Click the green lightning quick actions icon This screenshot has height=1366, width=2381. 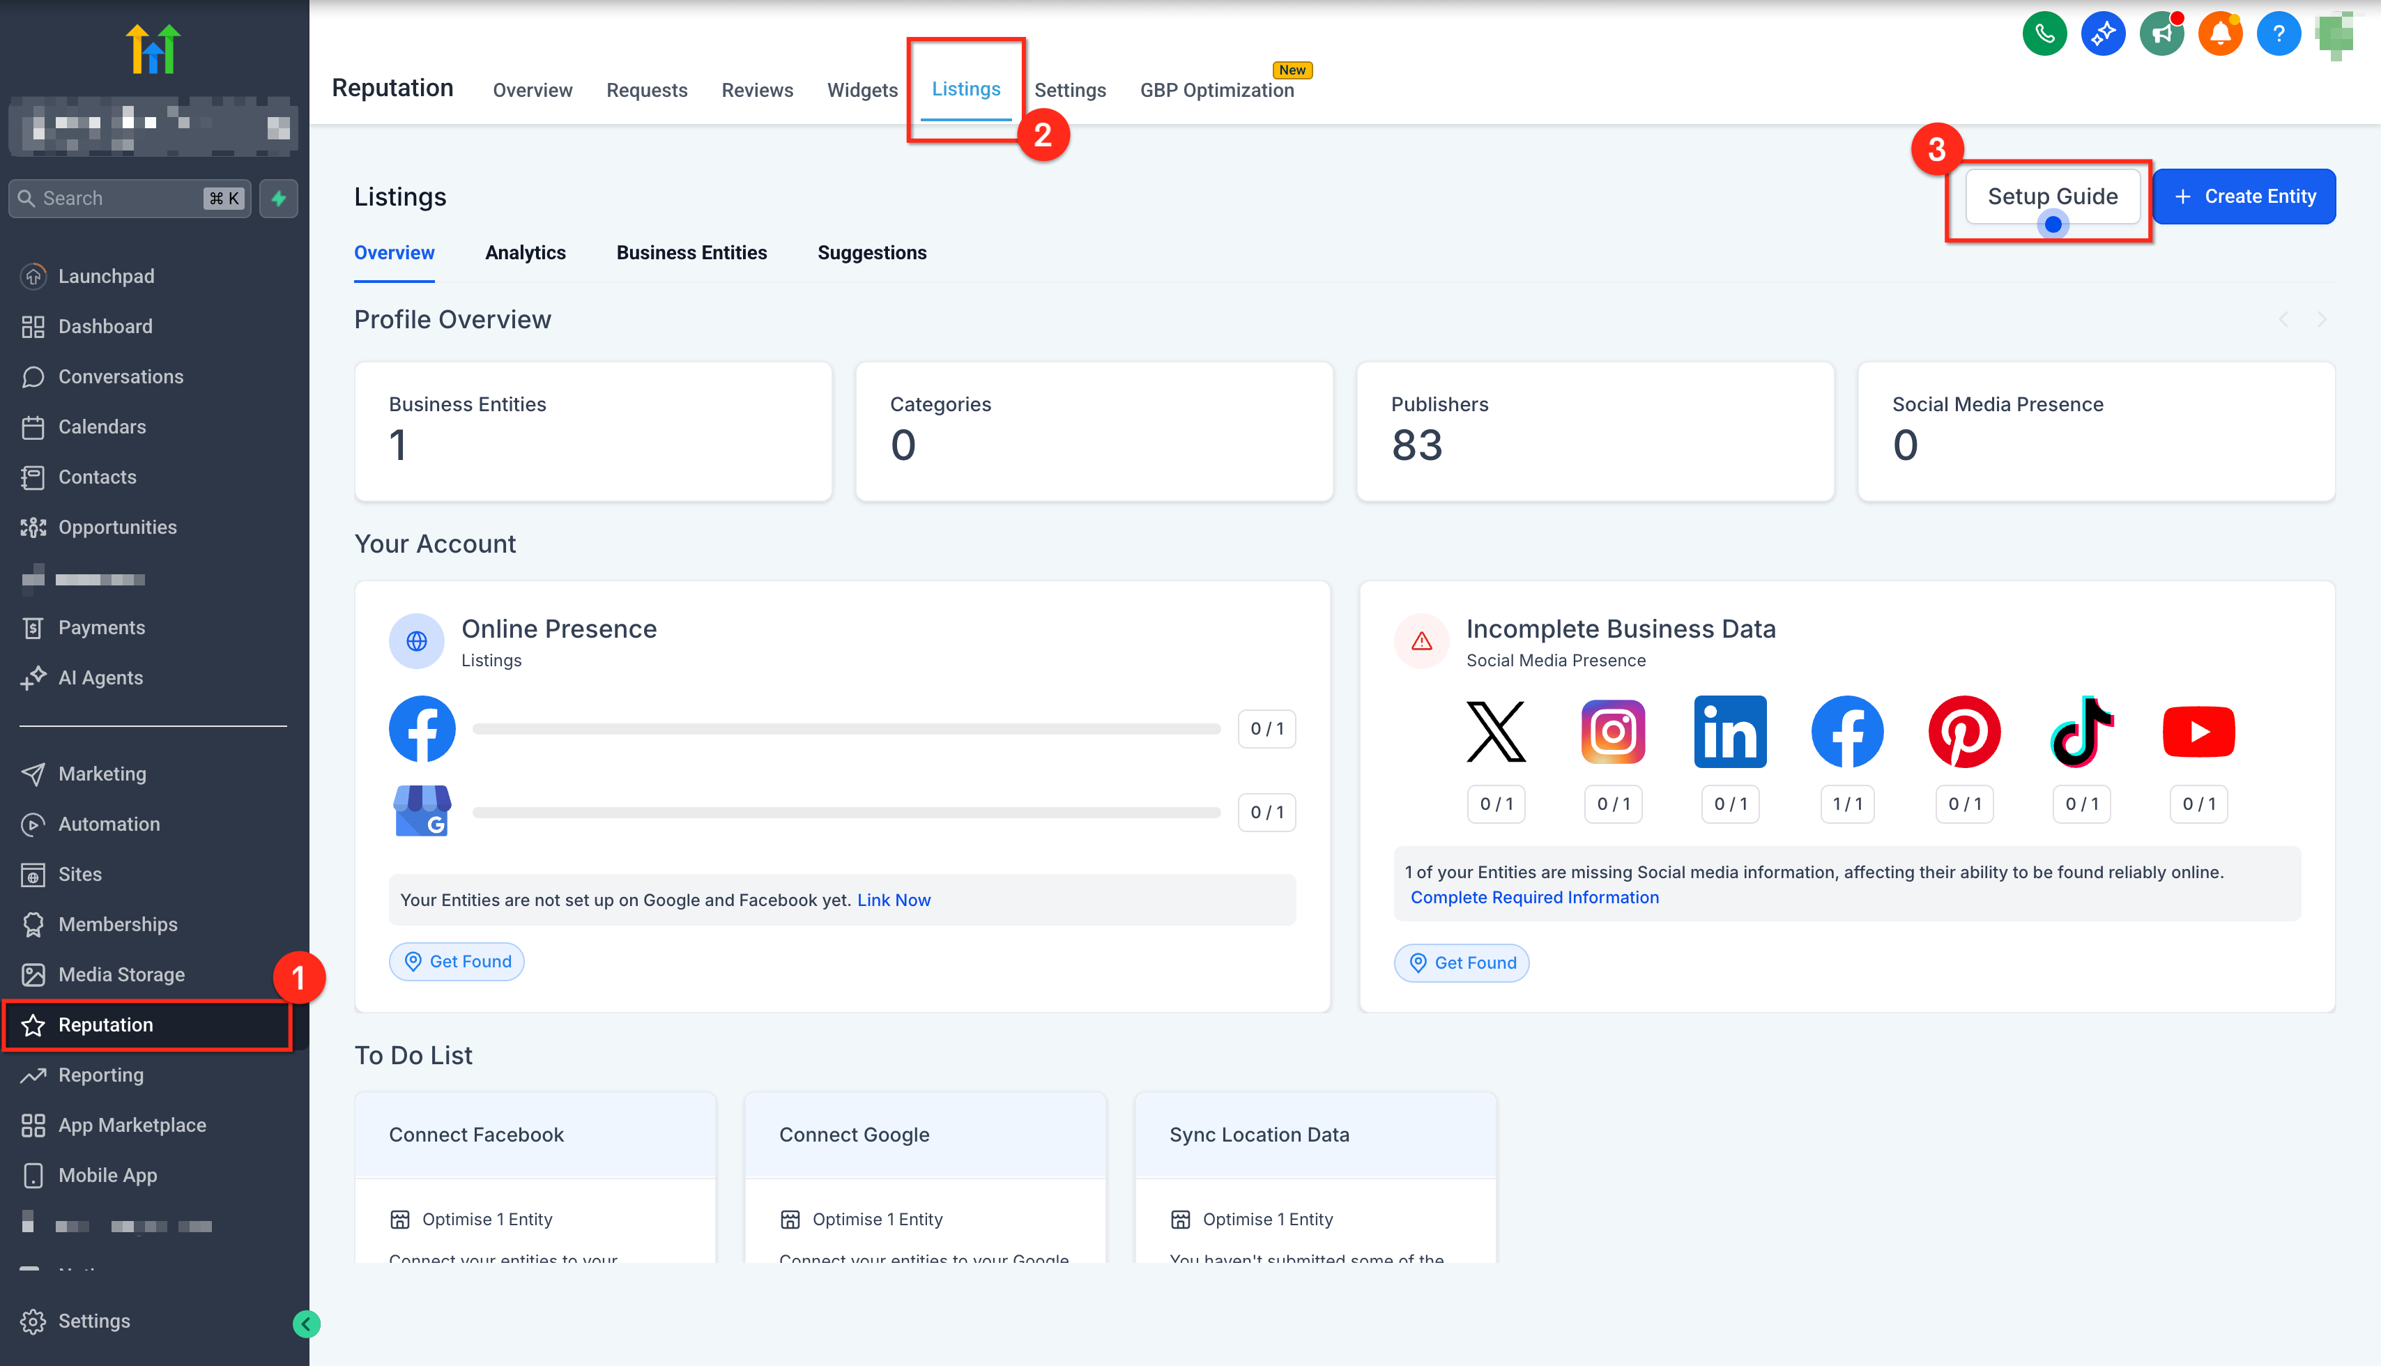279,198
